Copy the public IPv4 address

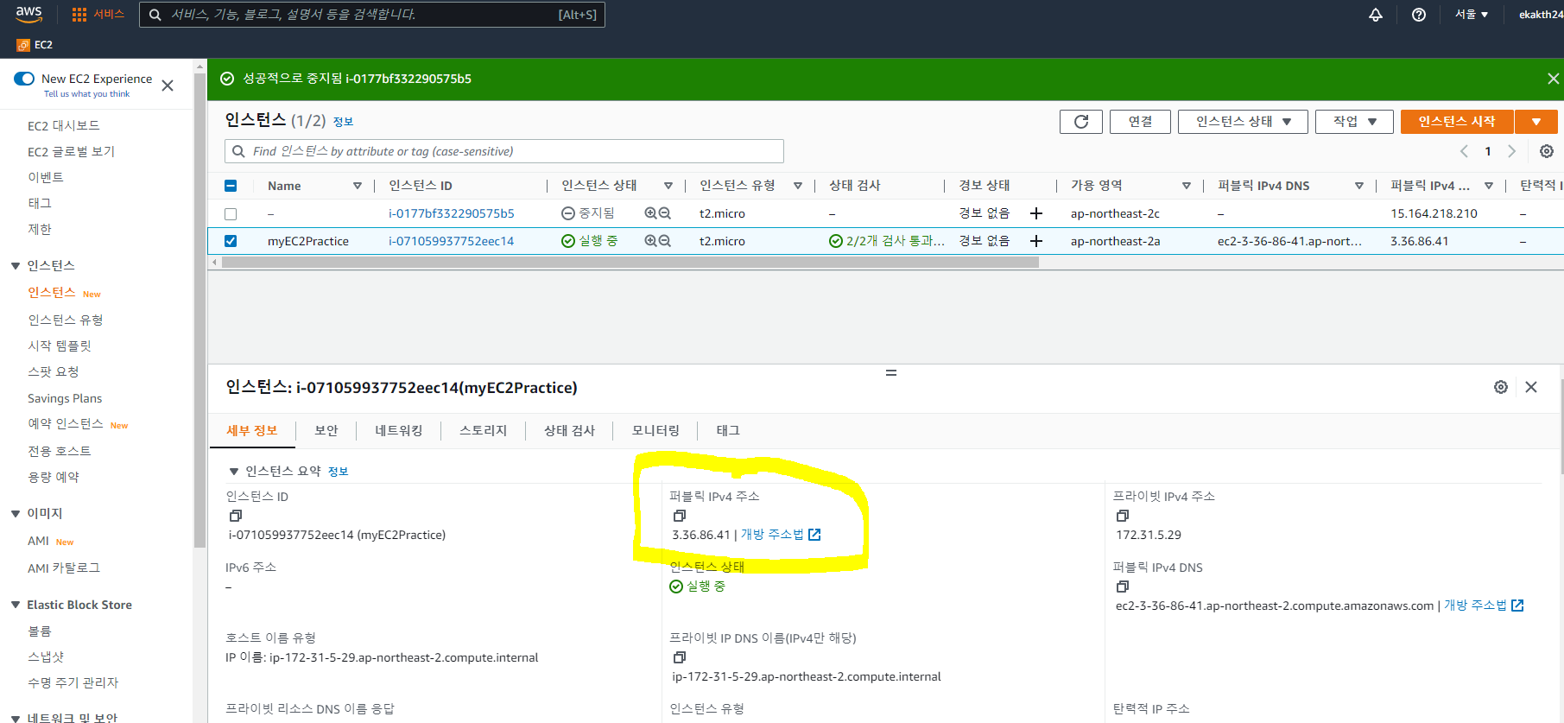(679, 516)
